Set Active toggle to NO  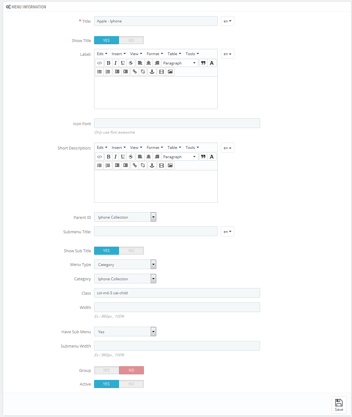131,384
